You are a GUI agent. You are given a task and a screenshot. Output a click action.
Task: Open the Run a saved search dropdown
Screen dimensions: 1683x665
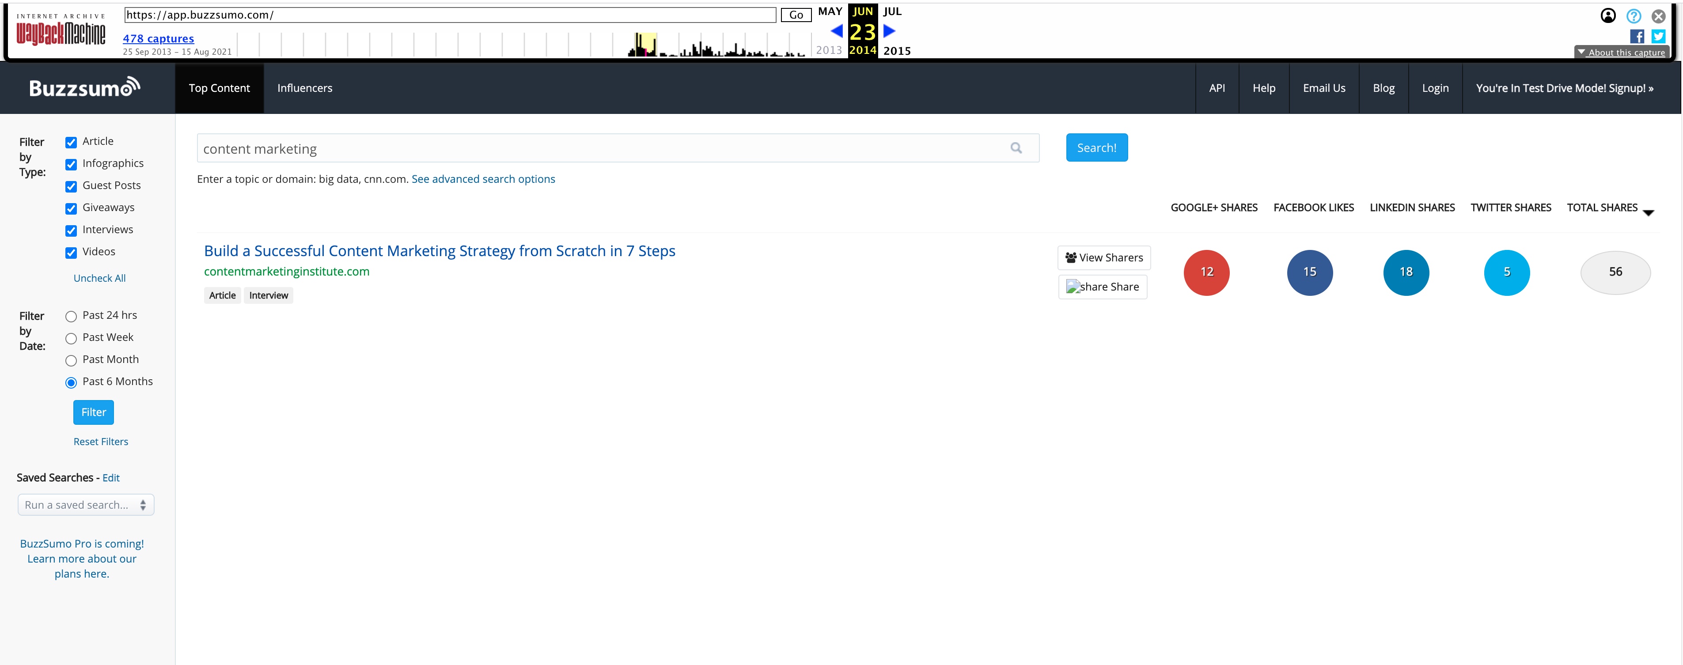coord(86,505)
